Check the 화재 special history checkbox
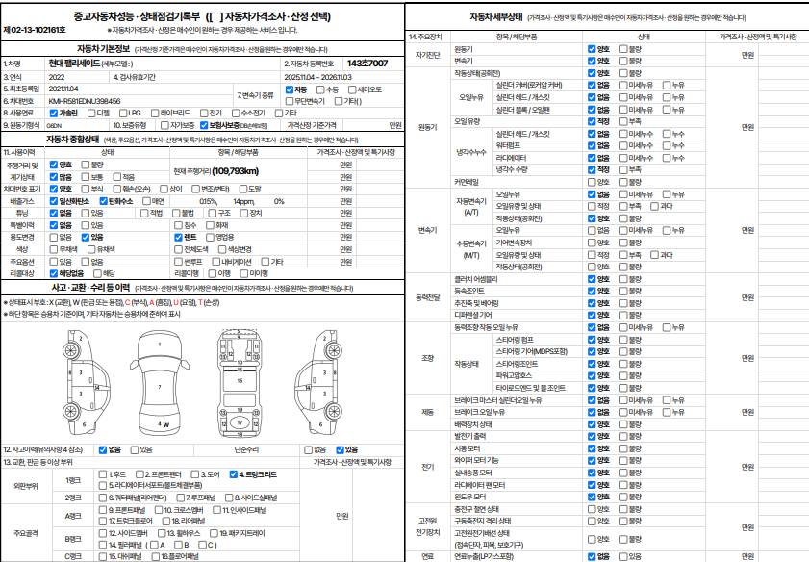The width and height of the screenshot is (809, 562). pos(210,225)
